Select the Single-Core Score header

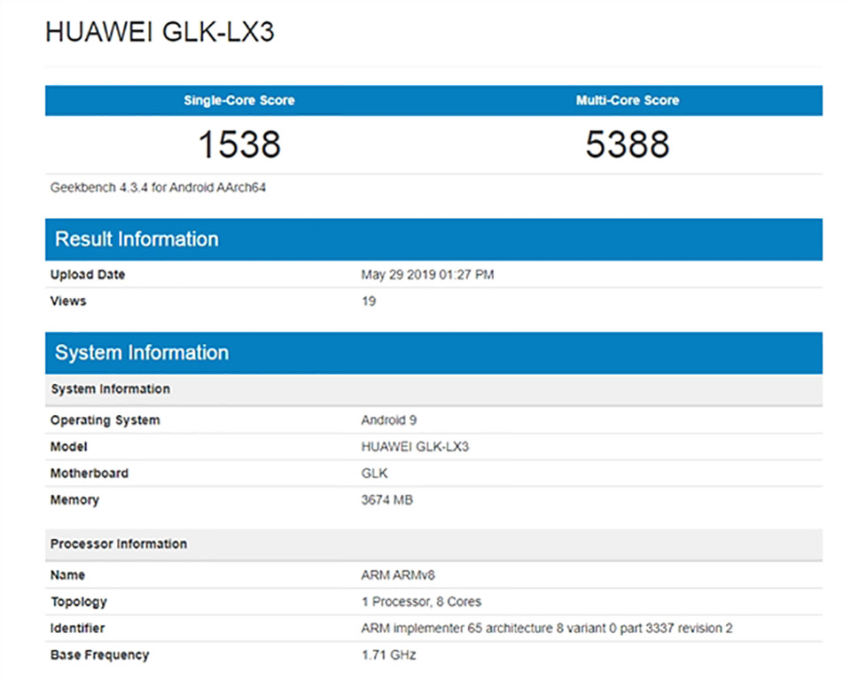coord(239,100)
